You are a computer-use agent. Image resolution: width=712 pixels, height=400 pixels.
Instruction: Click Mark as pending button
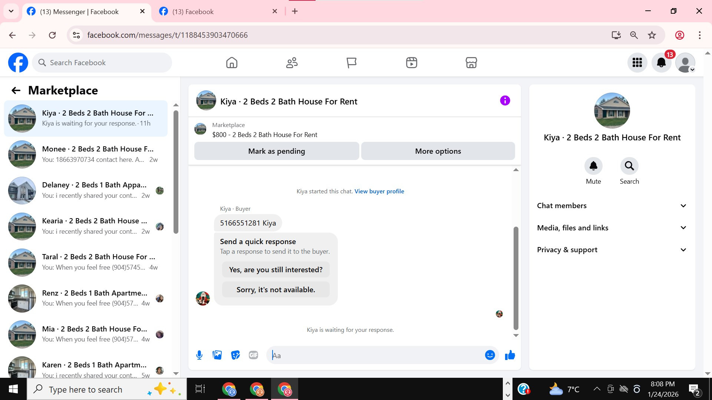(277, 151)
